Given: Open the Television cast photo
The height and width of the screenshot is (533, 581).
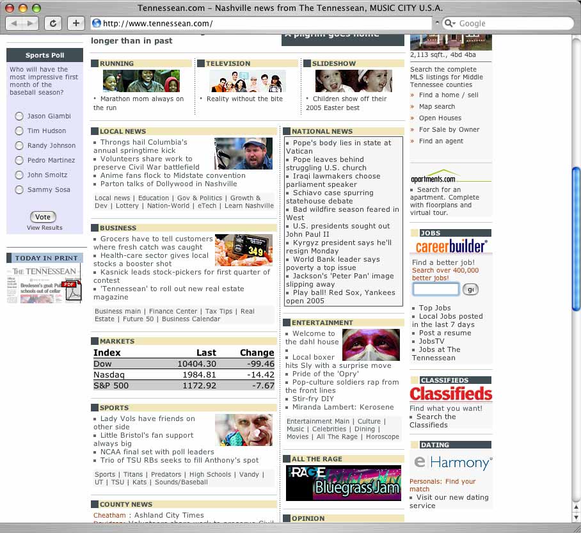Looking at the screenshot, I should coord(248,81).
